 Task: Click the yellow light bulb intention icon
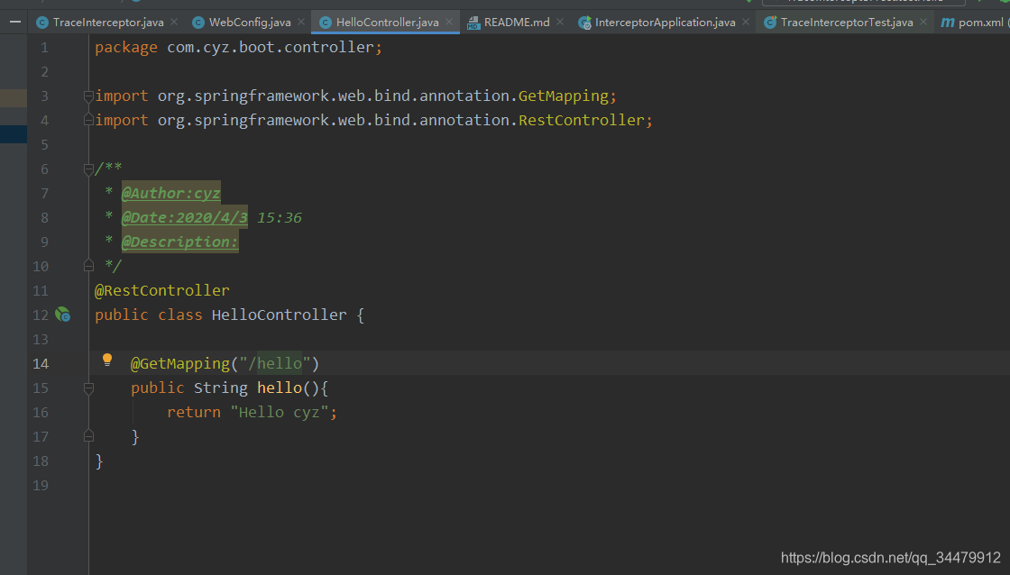pyautogui.click(x=107, y=360)
